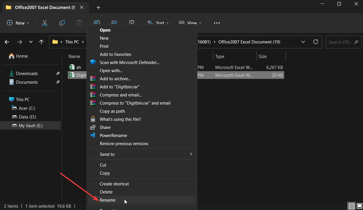363x210 pixels.
Task: Choose the WinRAR Add to archive... entry
Action: [142, 78]
